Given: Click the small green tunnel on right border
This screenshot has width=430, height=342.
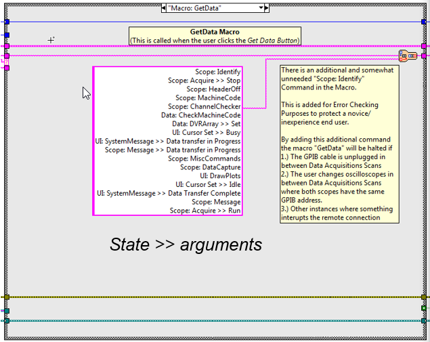Looking at the screenshot, I should click(x=424, y=308).
